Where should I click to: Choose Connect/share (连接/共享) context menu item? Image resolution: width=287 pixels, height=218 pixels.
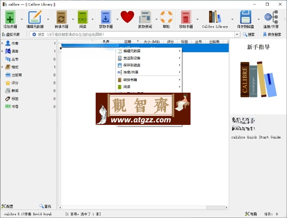[x=149, y=72]
